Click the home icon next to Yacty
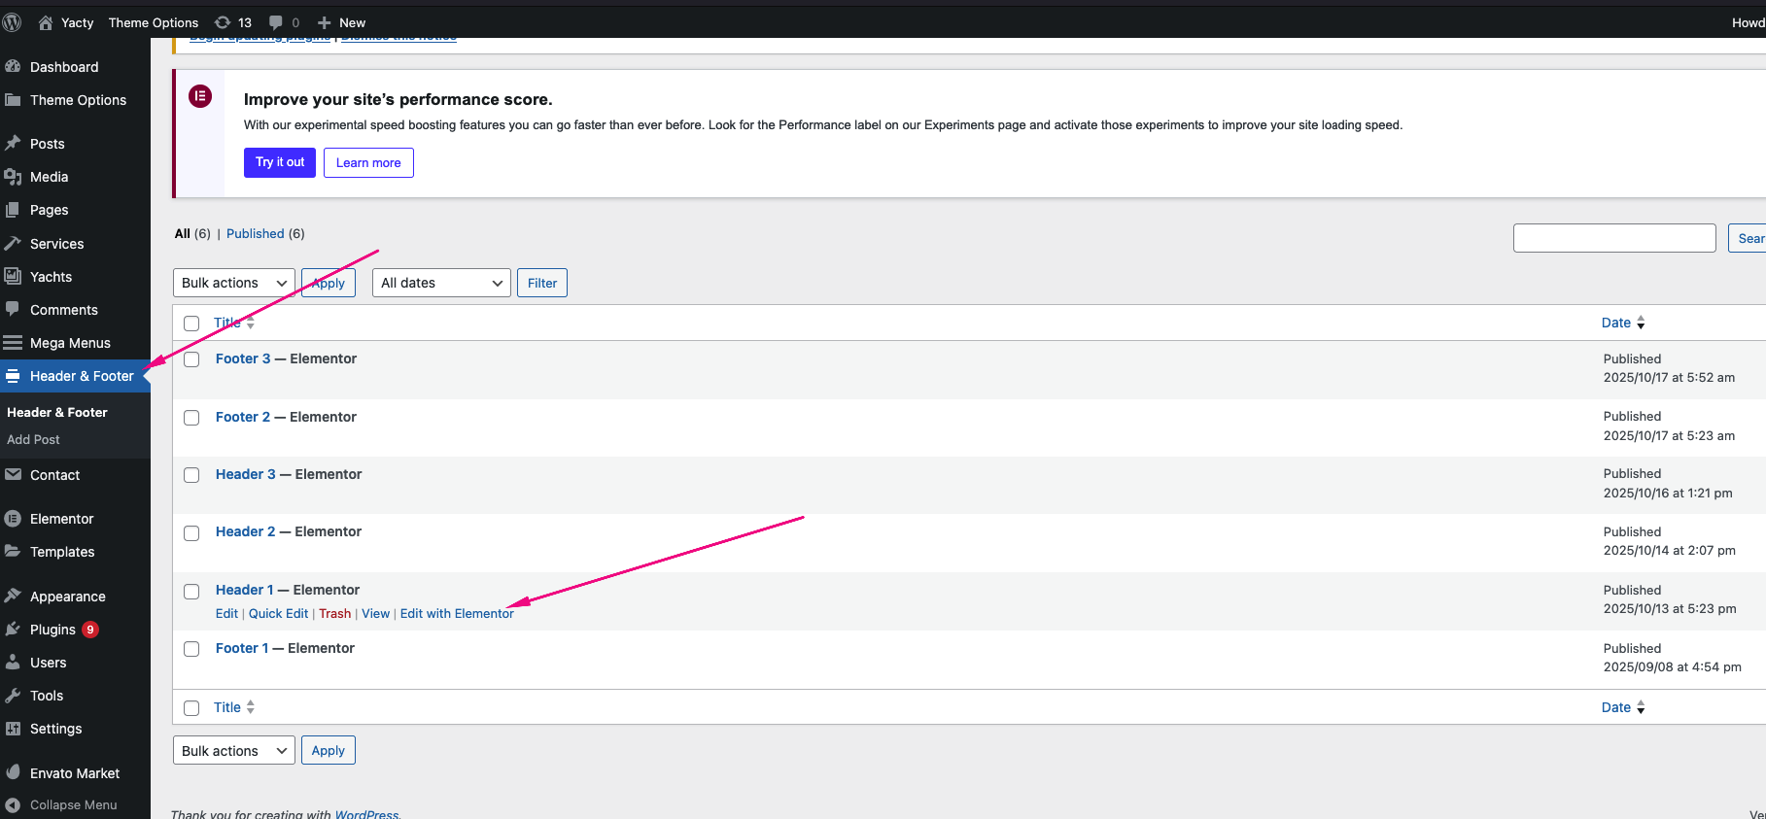The image size is (1766, 819). tap(46, 22)
